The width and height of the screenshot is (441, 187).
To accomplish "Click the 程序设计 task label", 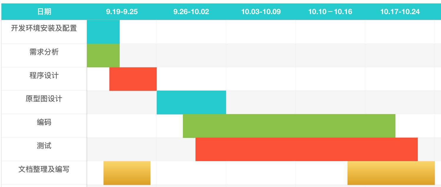I will pyautogui.click(x=44, y=76).
